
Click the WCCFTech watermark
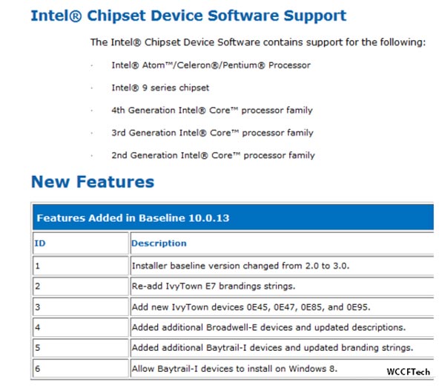tap(407, 370)
